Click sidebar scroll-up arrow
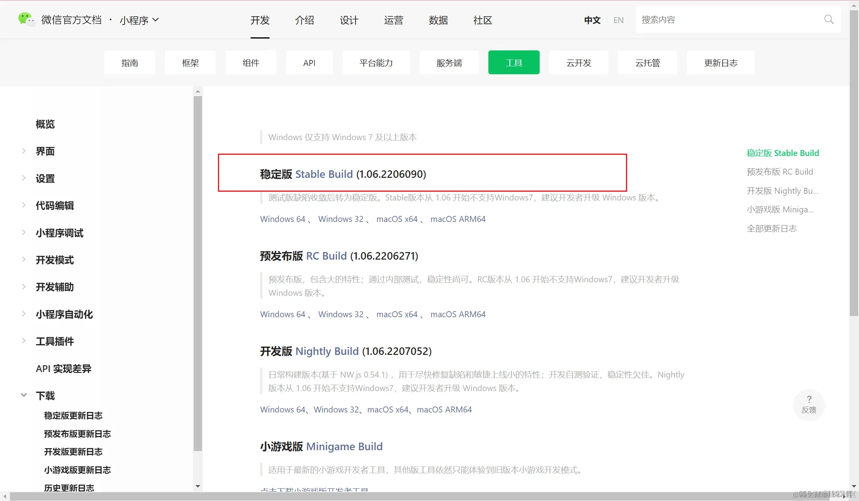 [198, 92]
